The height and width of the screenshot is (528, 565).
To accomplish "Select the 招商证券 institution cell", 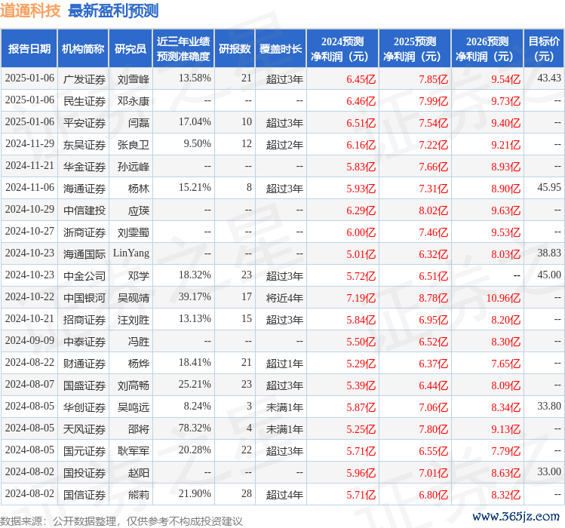I will (x=84, y=320).
